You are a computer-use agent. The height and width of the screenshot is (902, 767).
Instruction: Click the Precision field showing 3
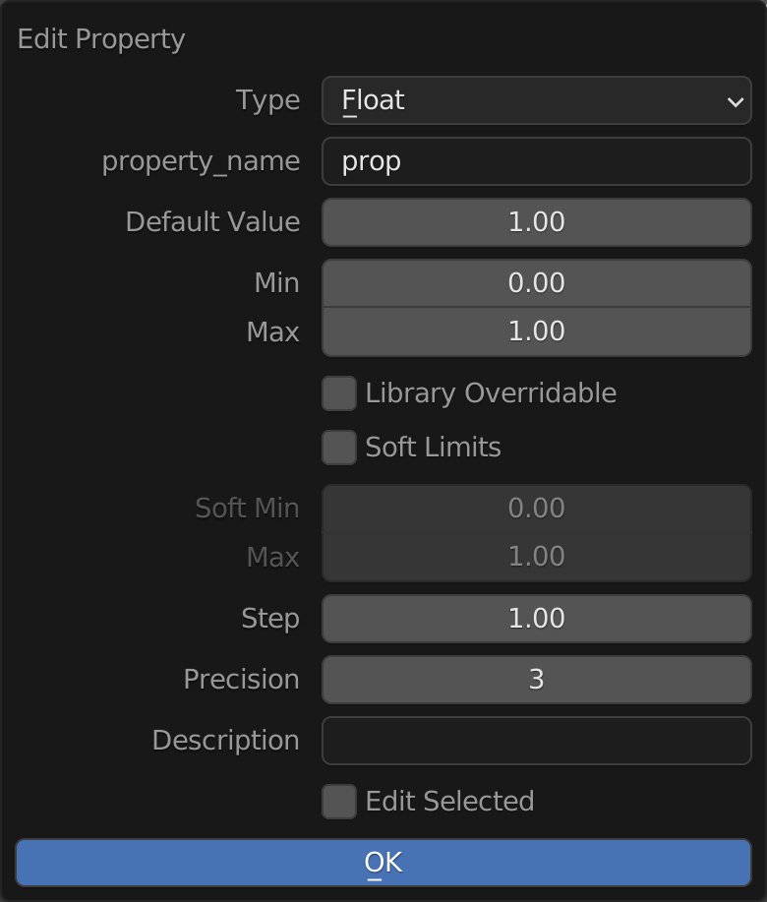pyautogui.click(x=537, y=680)
